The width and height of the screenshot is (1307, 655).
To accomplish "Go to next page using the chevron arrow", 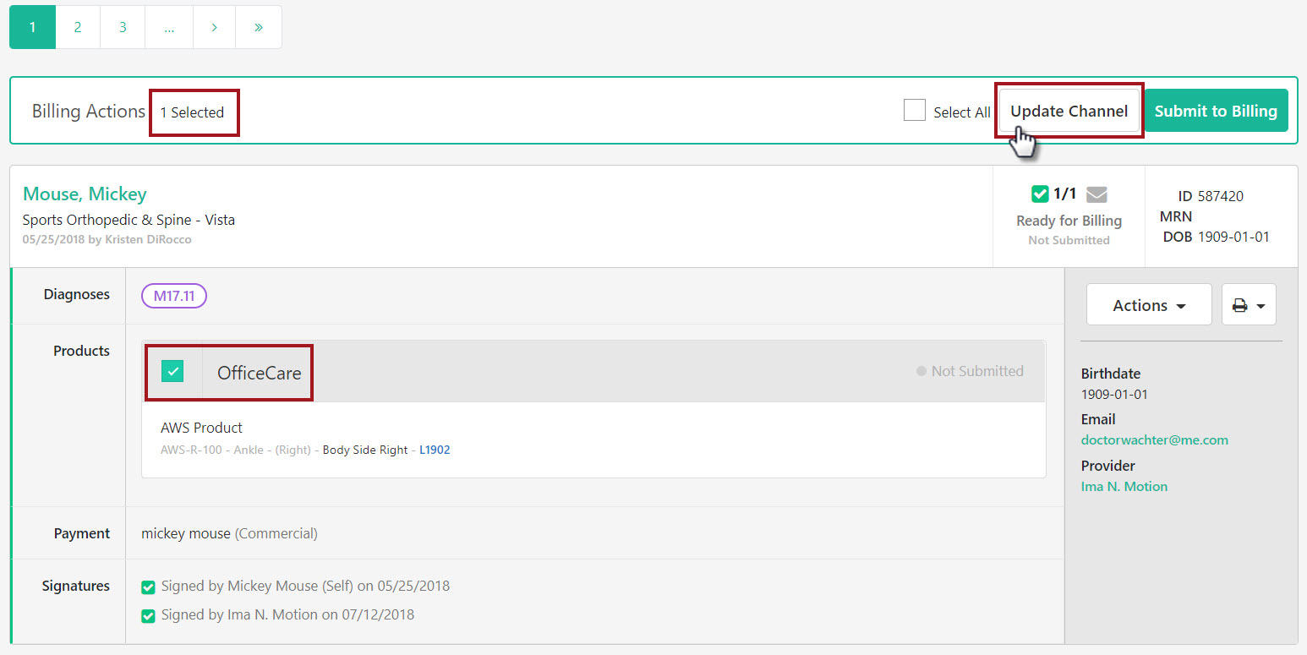I will (213, 26).
